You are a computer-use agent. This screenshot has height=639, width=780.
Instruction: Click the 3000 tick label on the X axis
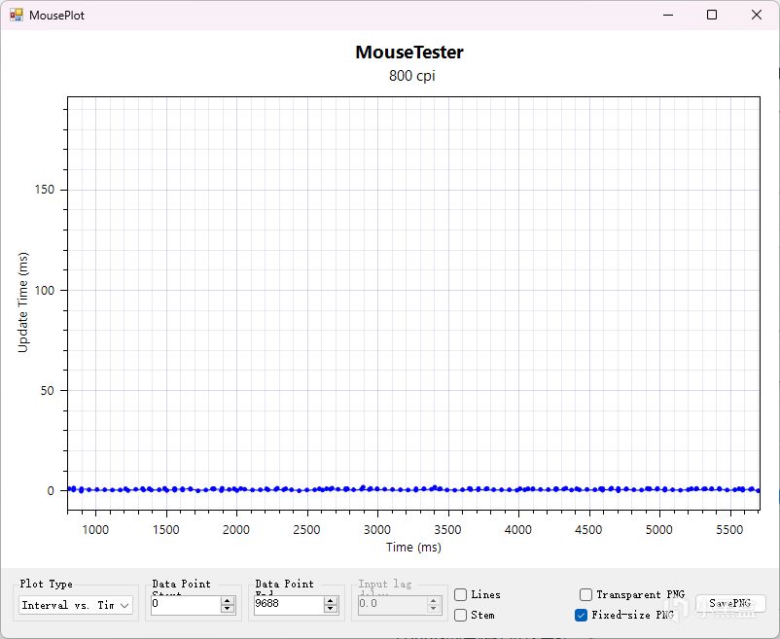click(x=377, y=530)
